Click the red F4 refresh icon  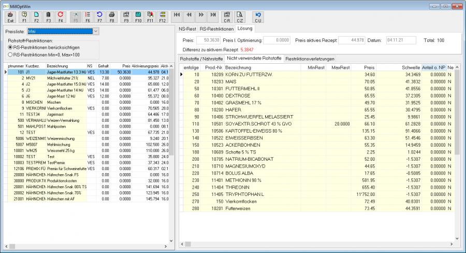pos(61,17)
